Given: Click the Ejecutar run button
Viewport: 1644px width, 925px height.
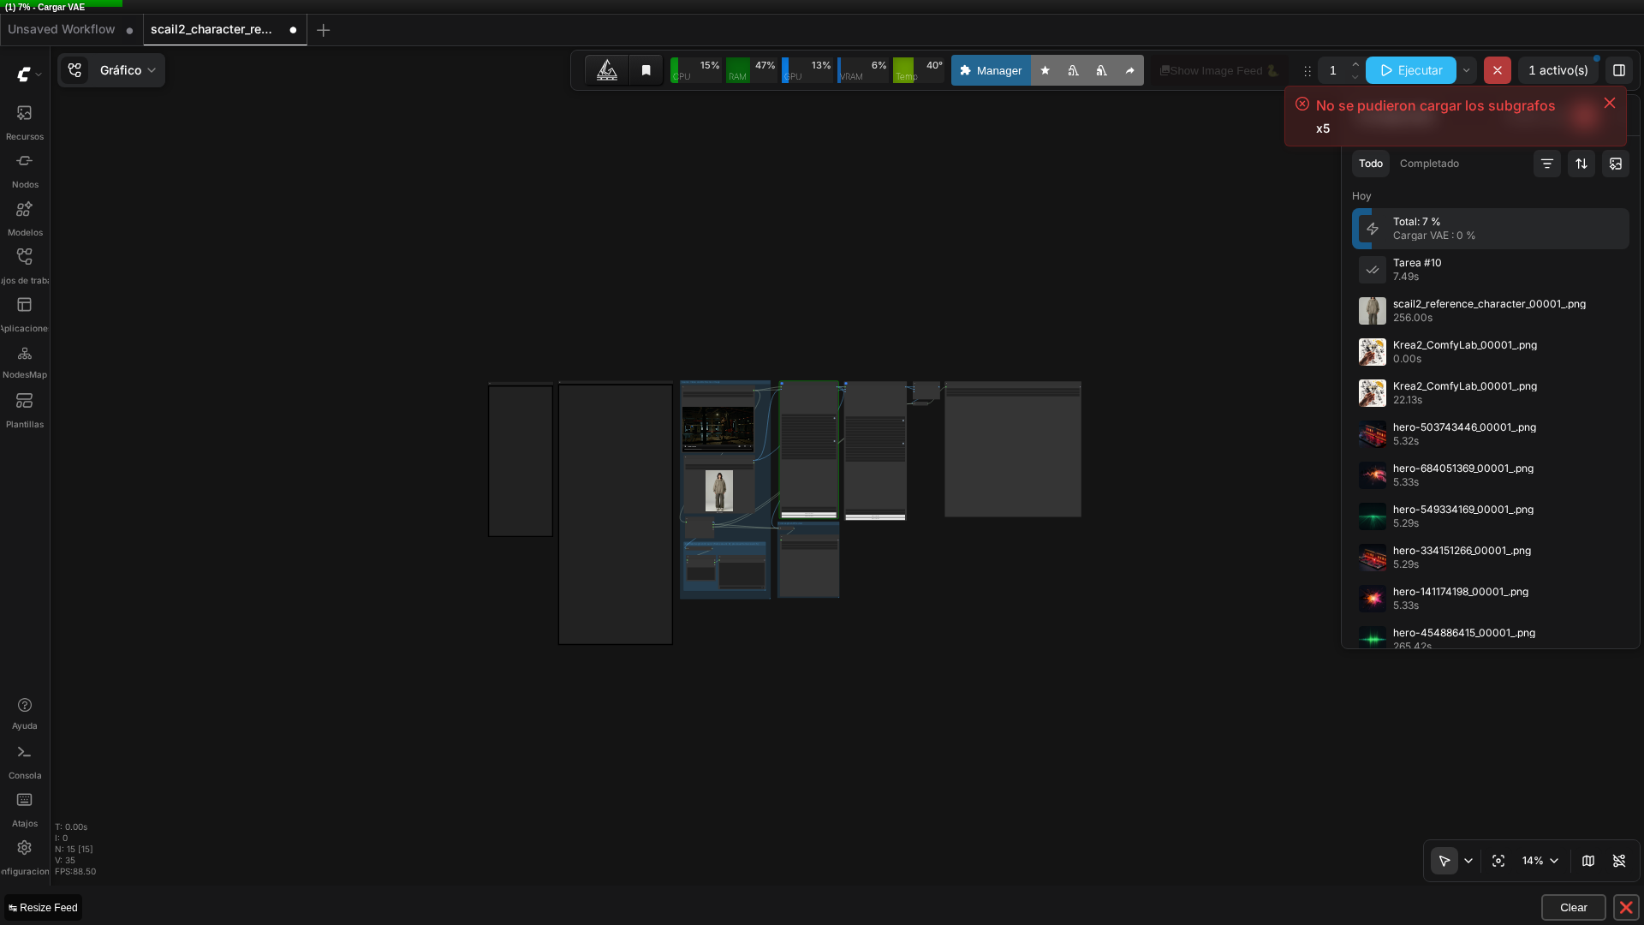Looking at the screenshot, I should click(1410, 70).
